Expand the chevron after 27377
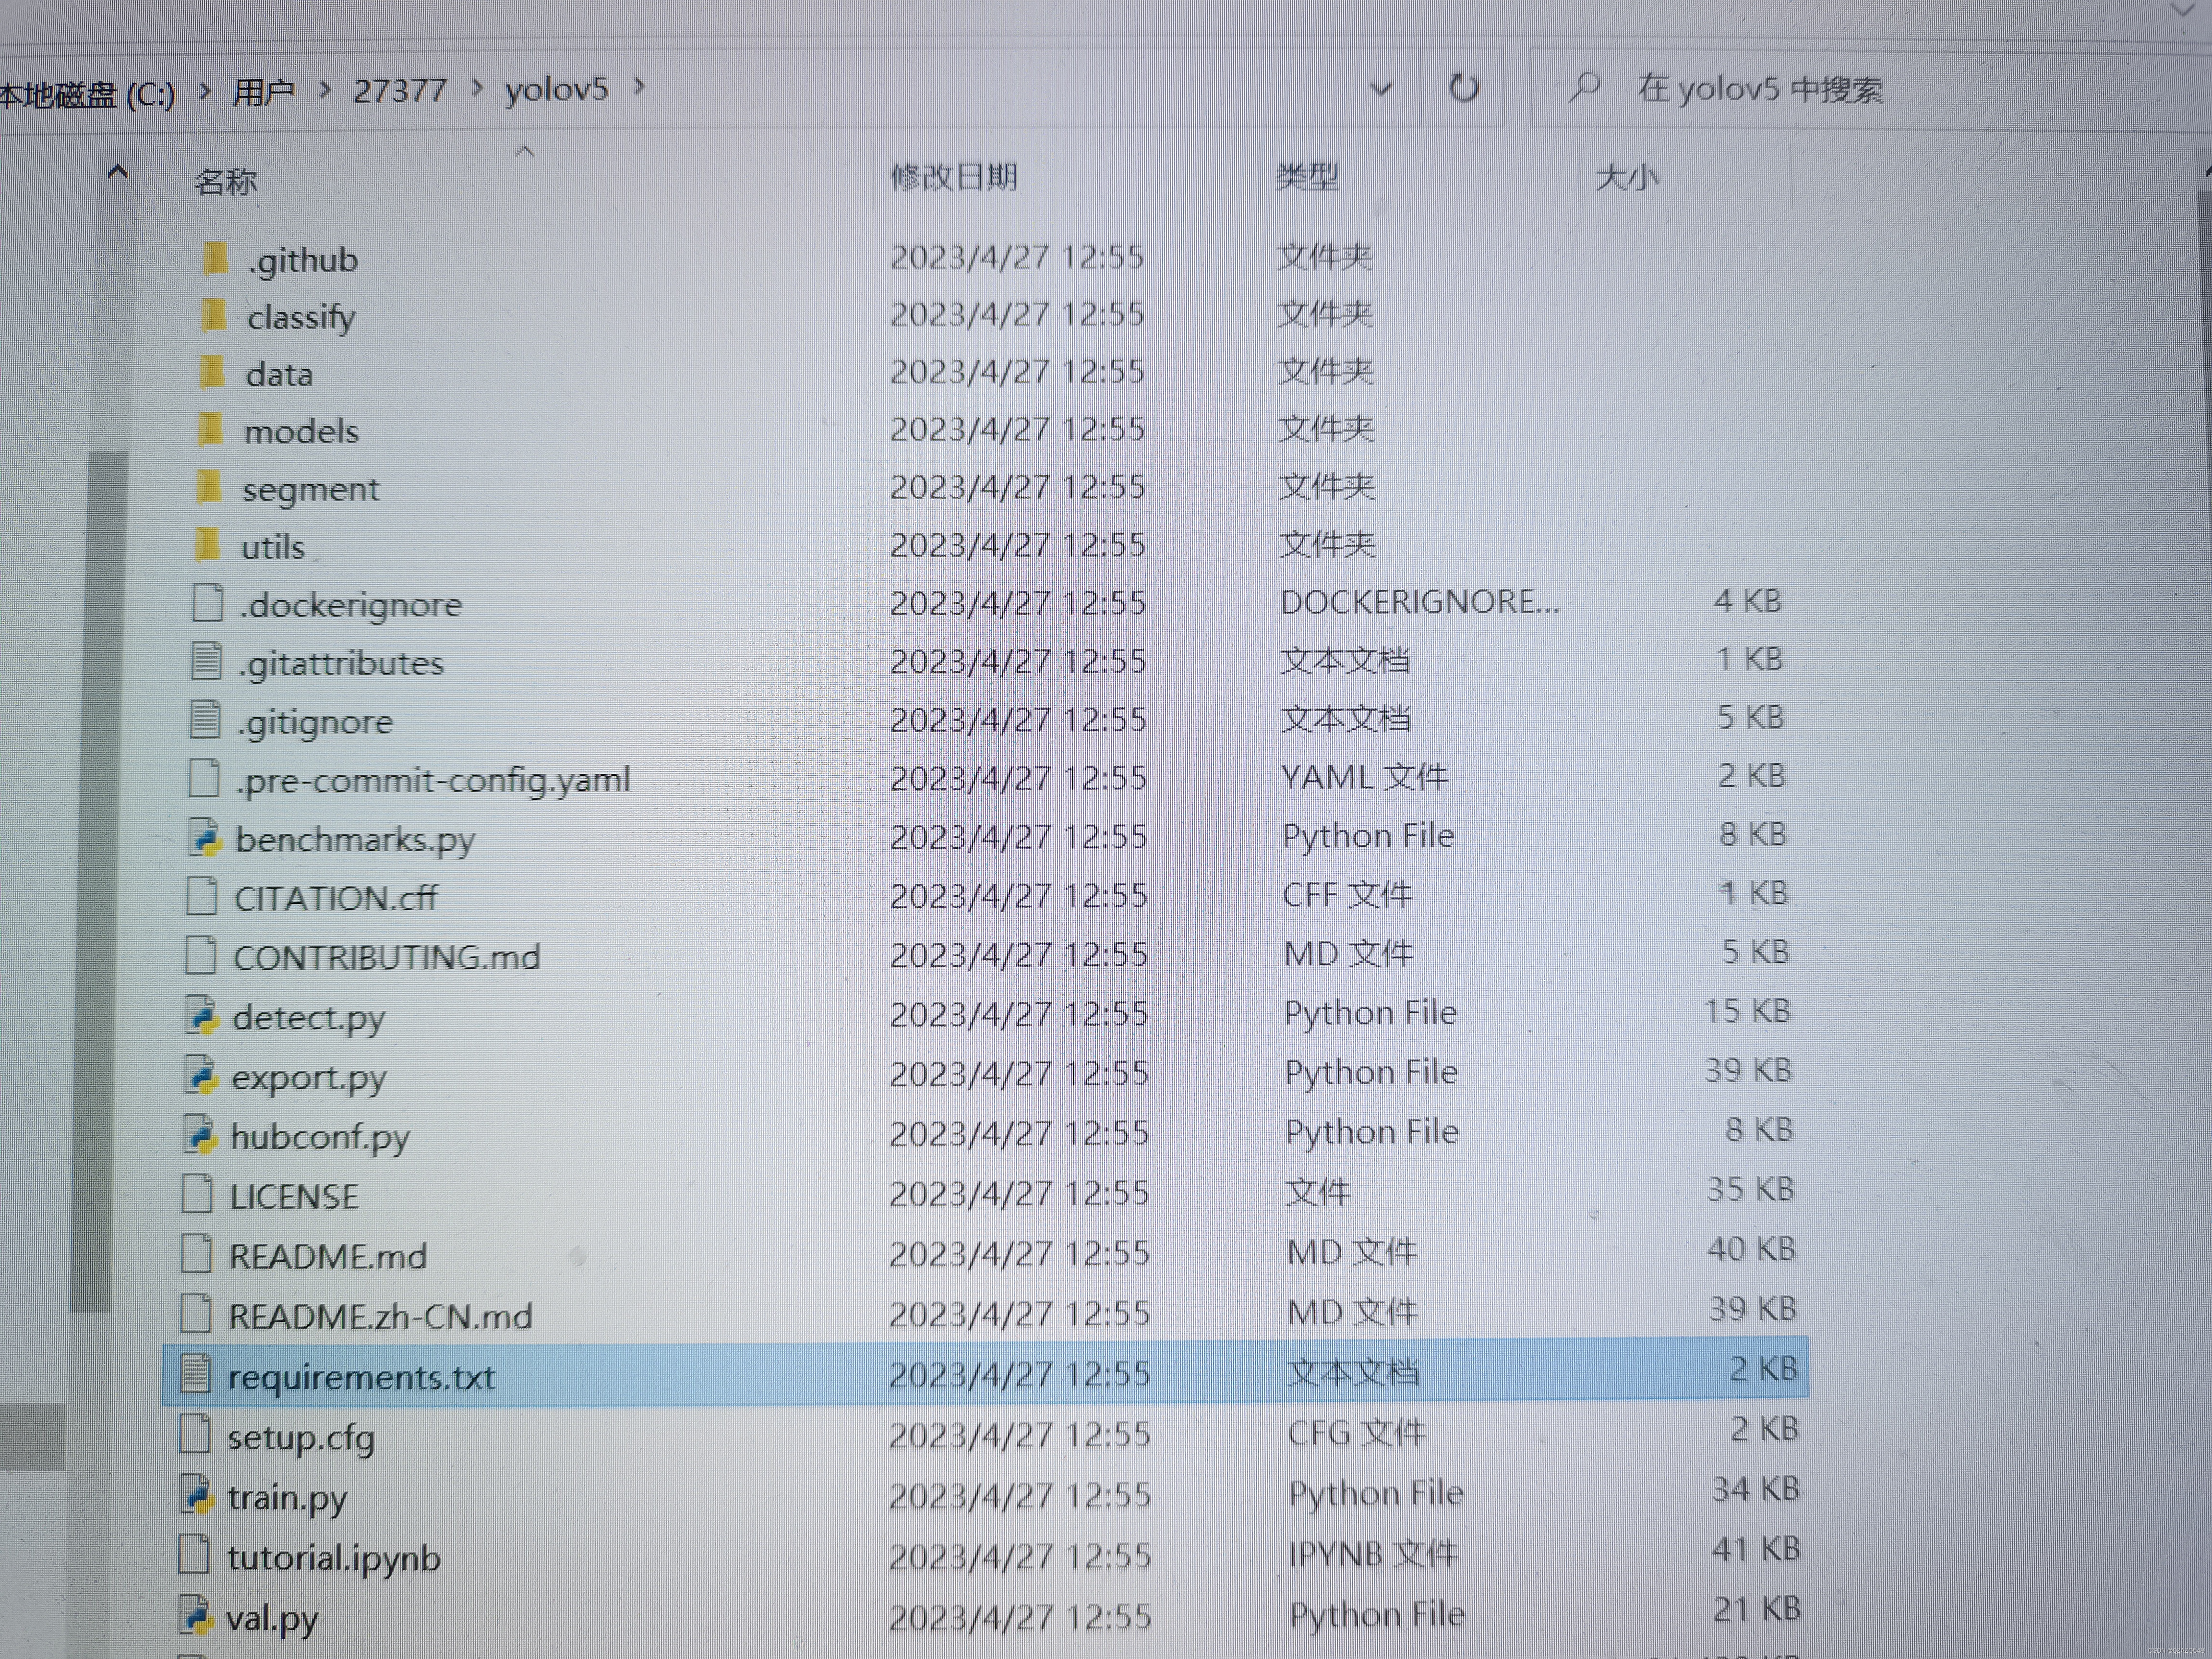Image resolution: width=2212 pixels, height=1659 pixels. tap(477, 89)
